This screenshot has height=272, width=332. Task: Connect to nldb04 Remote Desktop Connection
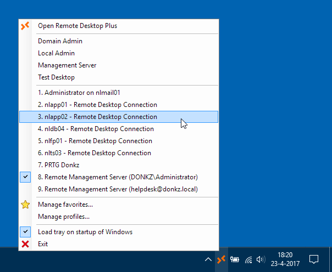click(119, 129)
